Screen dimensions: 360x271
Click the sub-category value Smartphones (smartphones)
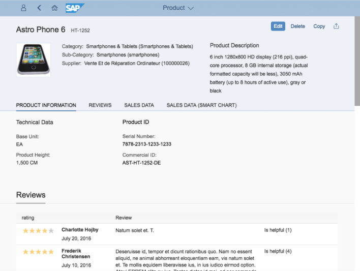(x=128, y=55)
